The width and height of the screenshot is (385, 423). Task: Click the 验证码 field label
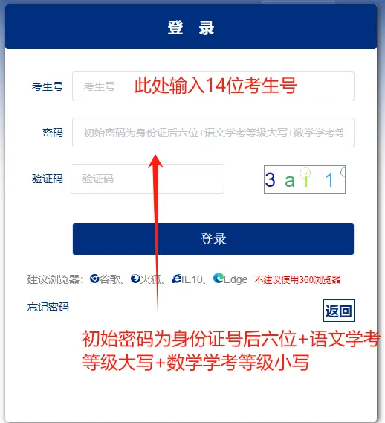[x=48, y=179]
